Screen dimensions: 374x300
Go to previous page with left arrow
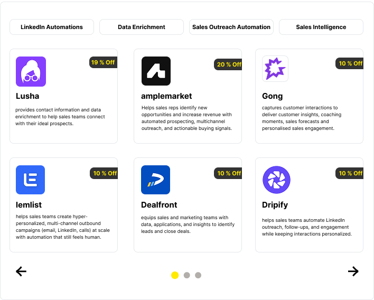[x=21, y=271]
